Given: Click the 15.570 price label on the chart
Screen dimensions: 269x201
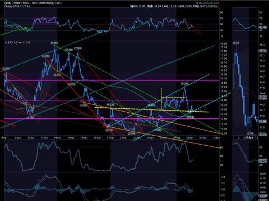Looking at the screenshot, I should [72, 84].
